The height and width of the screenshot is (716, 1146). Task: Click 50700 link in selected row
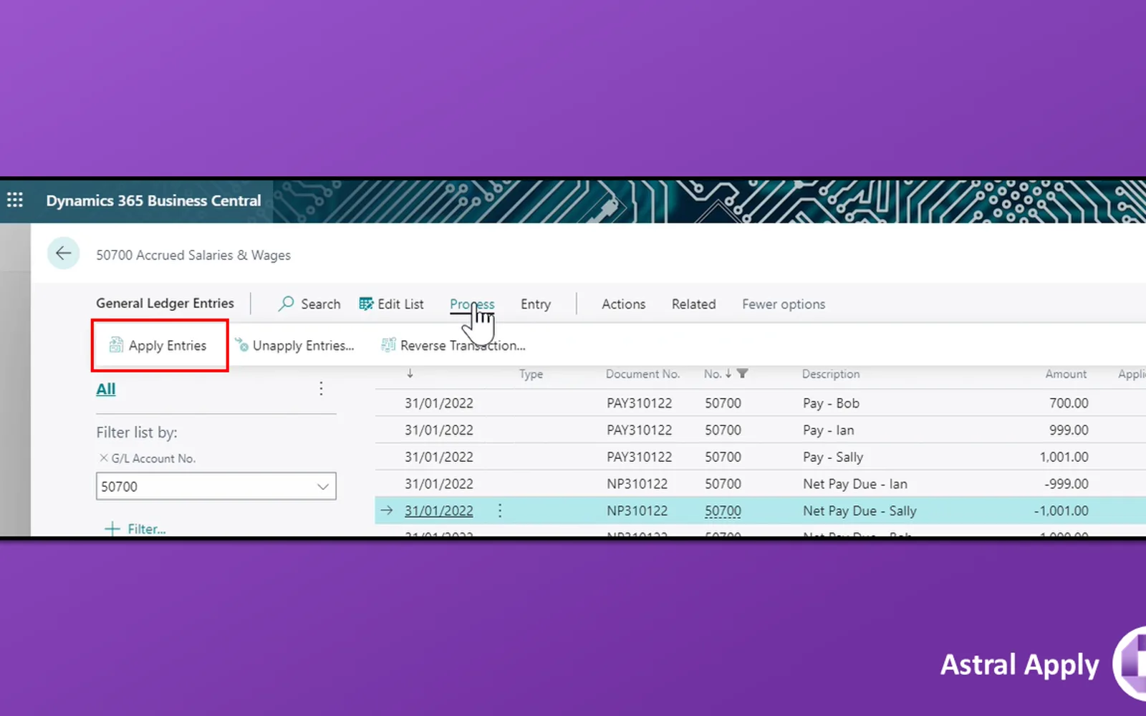click(723, 511)
